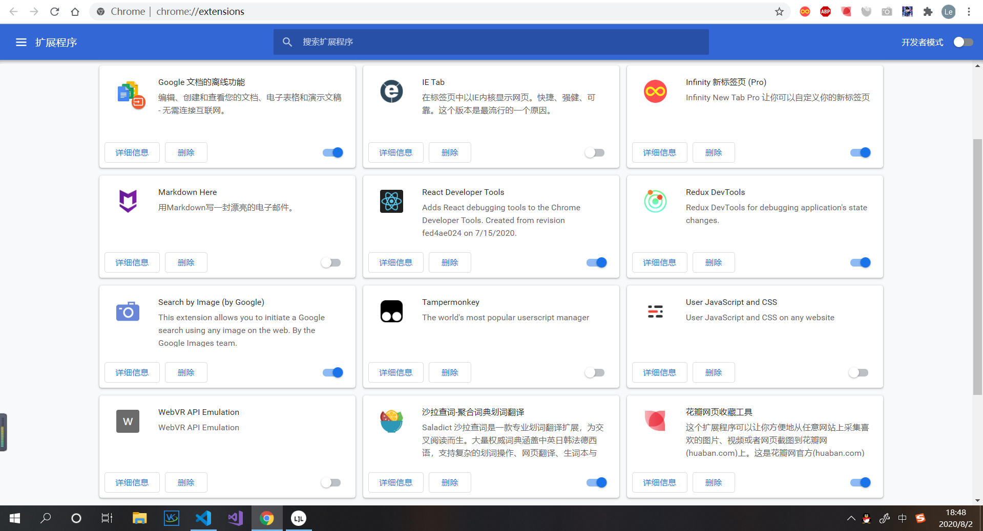This screenshot has height=531, width=983.
Task: Click the Google Docs Offline extension icon
Action: 131,95
